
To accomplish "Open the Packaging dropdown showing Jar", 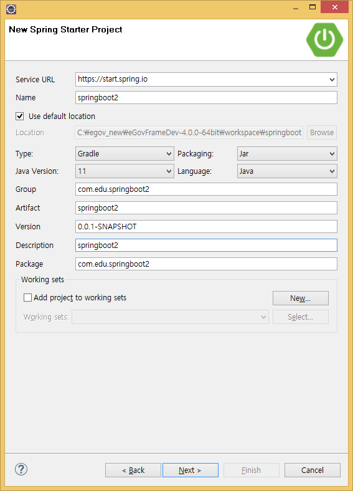I will coord(287,154).
